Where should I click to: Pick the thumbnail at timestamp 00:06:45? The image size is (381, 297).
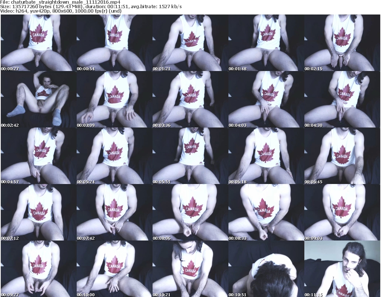(x=342, y=156)
